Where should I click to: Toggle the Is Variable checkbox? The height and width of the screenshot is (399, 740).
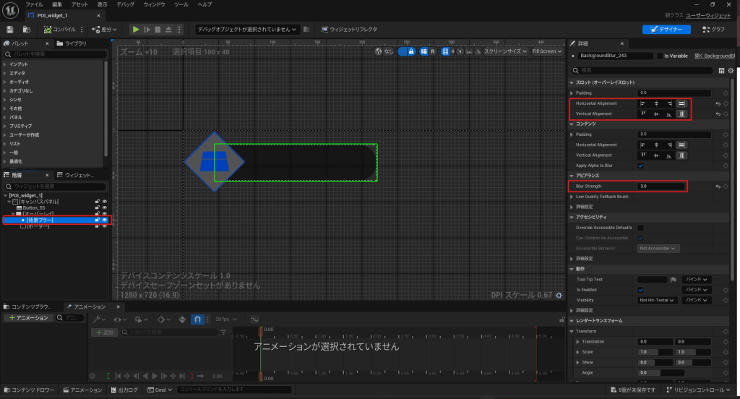(x=659, y=56)
